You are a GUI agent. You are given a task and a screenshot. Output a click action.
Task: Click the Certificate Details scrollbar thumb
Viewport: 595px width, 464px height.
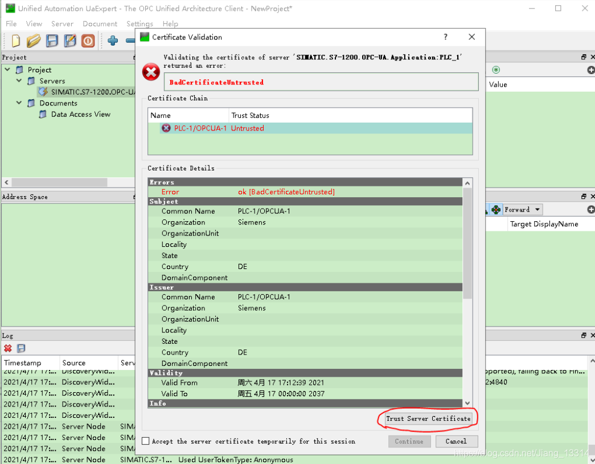coord(467,243)
